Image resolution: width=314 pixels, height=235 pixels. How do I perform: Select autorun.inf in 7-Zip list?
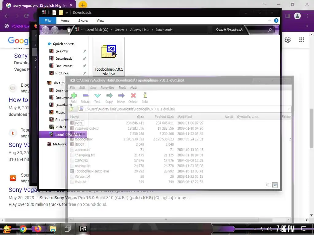pos(82,150)
